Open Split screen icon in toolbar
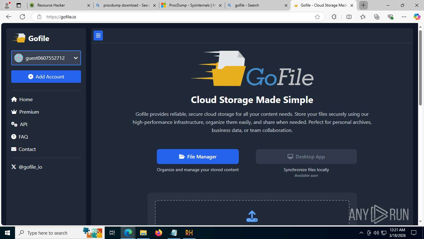Screen dimensions: 424x239 pos(349,17)
